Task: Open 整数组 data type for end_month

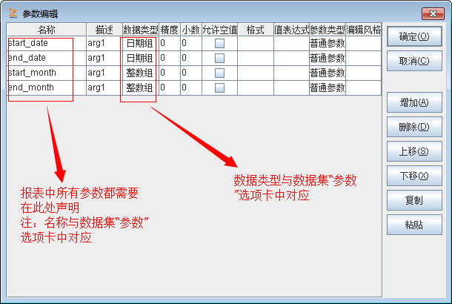Action: point(140,87)
